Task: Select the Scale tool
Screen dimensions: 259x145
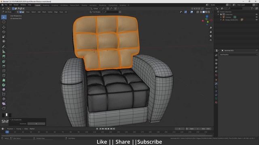Action: pos(4,37)
